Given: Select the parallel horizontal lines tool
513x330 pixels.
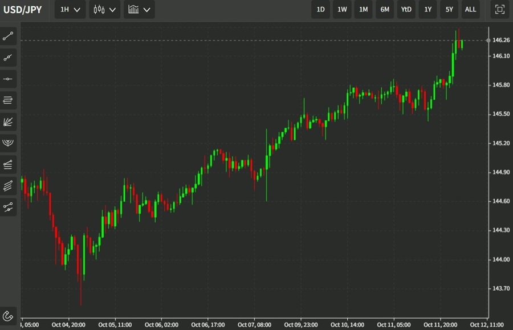Looking at the screenshot, I should 8,100.
